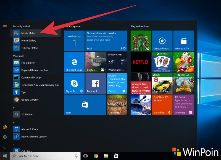This screenshot has height=160, width=221.
Task: Open Movie Maker from Recently added
Action: click(x=35, y=33)
